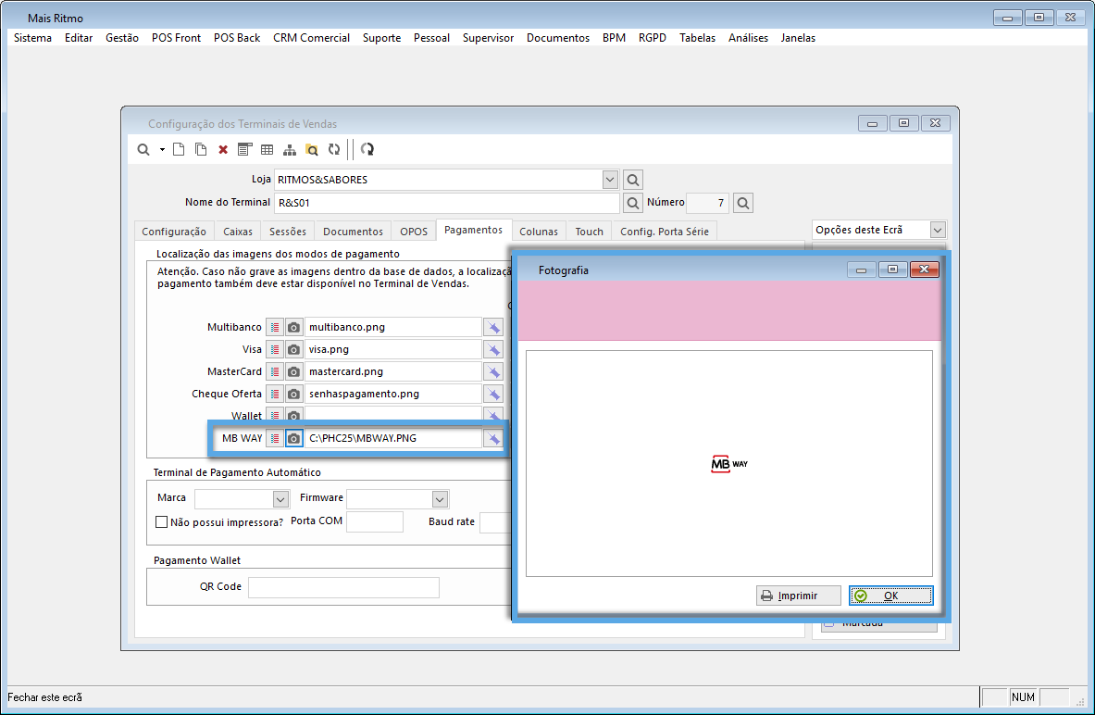Click the multibanco.png path field
This screenshot has width=1095, height=715.
[393, 327]
